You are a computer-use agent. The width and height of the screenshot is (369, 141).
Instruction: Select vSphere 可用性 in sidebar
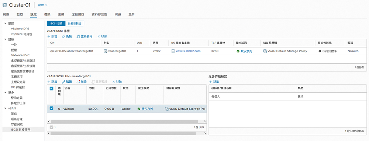(x=21, y=34)
